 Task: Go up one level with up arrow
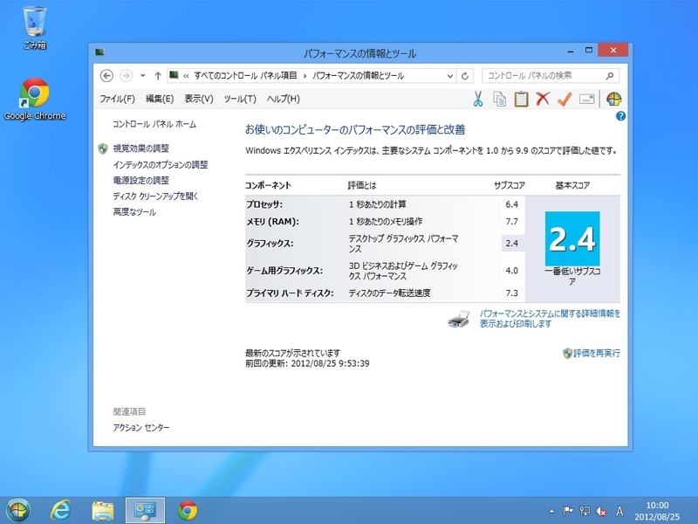[158, 76]
